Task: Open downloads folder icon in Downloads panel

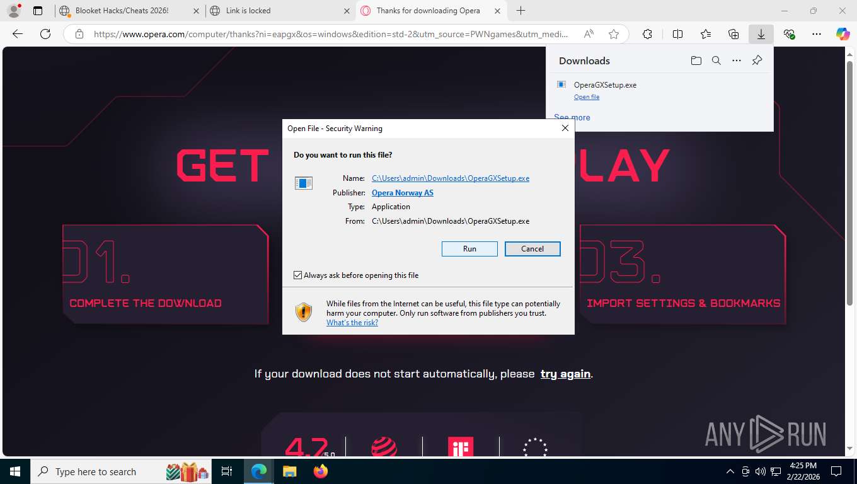Action: [696, 60]
